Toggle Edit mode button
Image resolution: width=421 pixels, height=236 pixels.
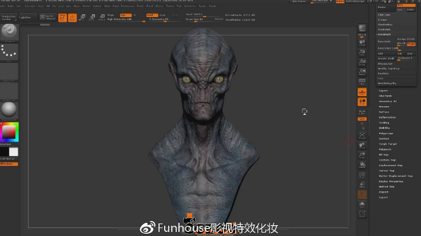[x=62, y=18]
